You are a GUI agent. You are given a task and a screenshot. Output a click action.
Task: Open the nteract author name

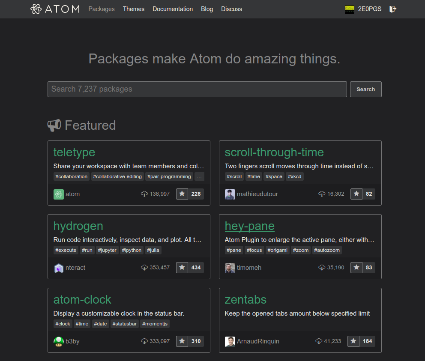[x=75, y=268]
